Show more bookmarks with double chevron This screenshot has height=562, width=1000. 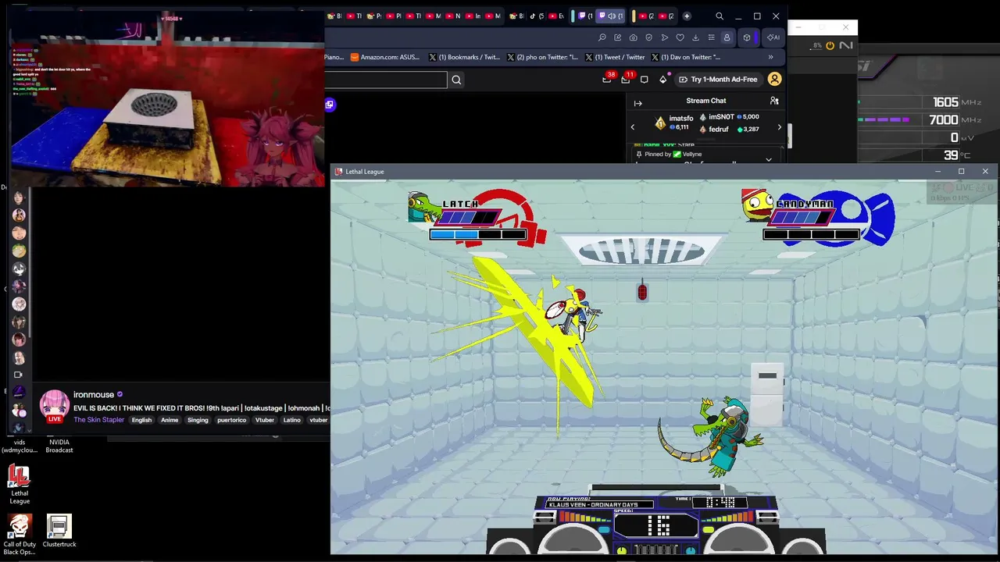pyautogui.click(x=770, y=57)
